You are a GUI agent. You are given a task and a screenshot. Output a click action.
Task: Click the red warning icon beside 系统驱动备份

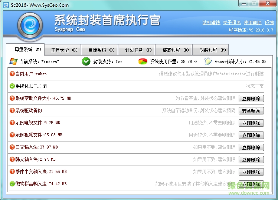(x=12, y=110)
